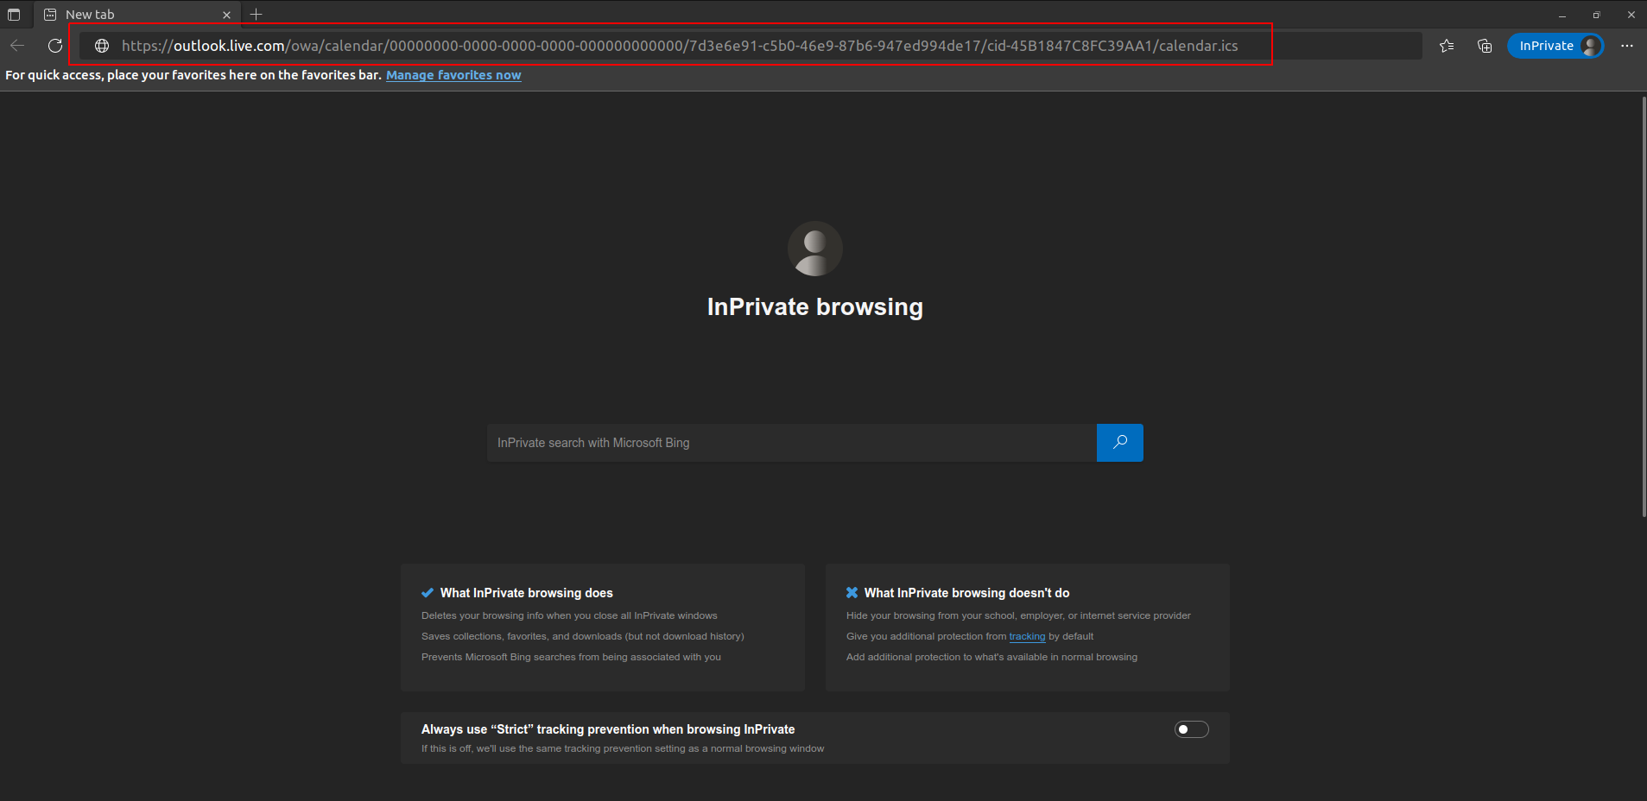
Task: Toggle Strict tracking prevention switch
Action: (1191, 729)
